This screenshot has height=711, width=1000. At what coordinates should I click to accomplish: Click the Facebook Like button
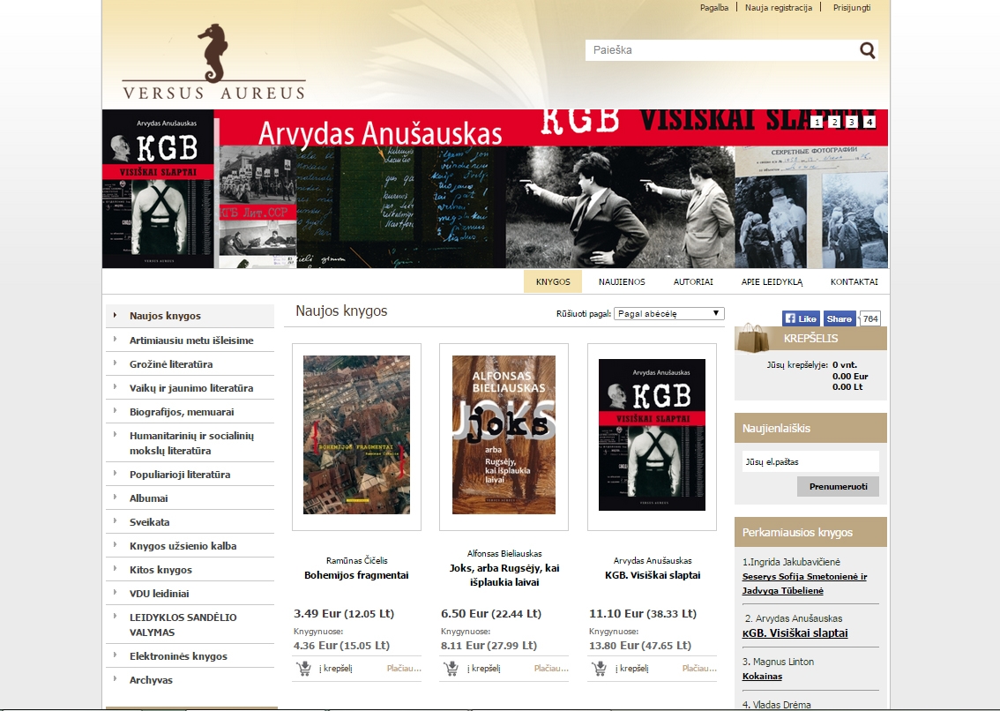(801, 318)
